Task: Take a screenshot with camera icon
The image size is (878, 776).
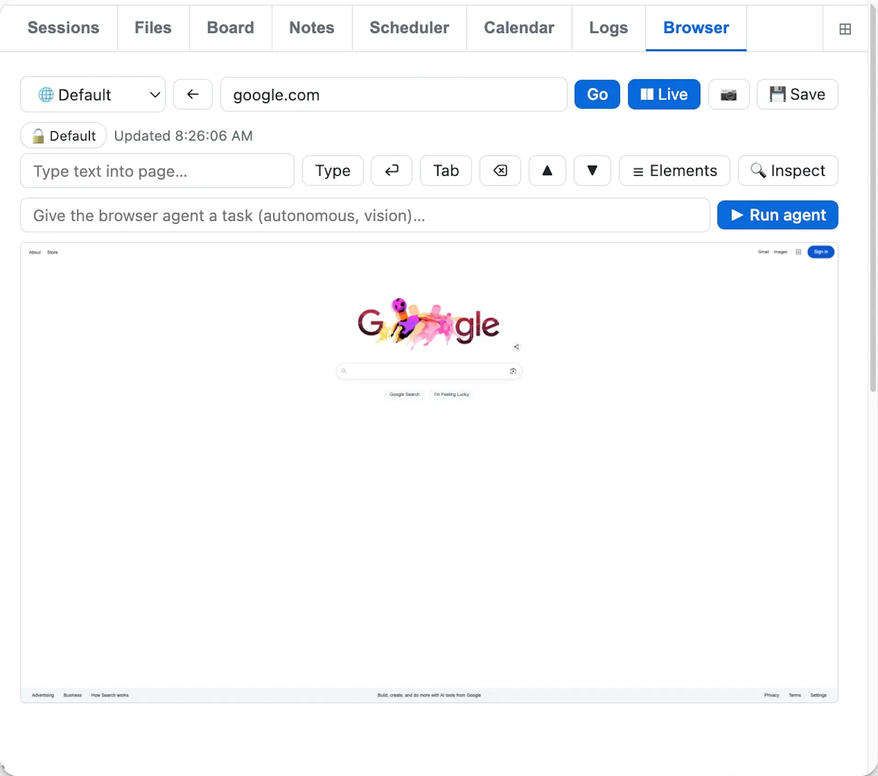Action: click(x=729, y=94)
